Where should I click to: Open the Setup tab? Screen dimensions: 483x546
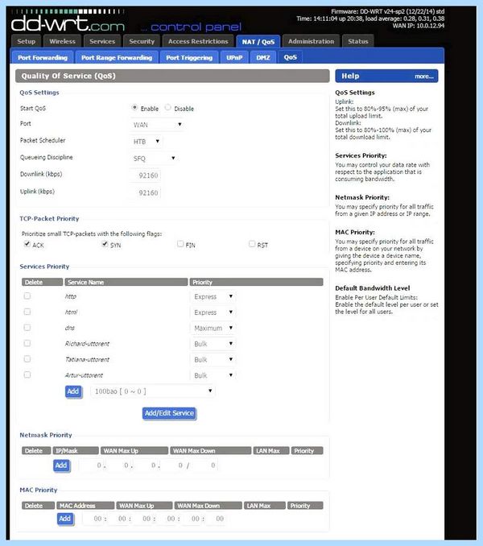27,41
